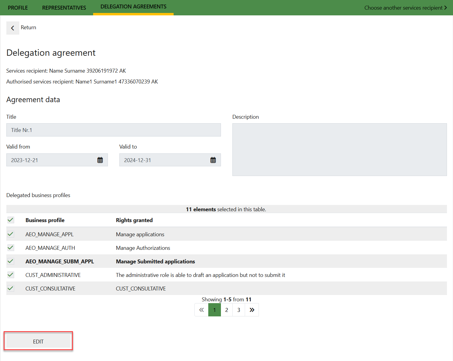Click the Return back arrow icon
This screenshot has height=361, width=453.
click(x=13, y=28)
